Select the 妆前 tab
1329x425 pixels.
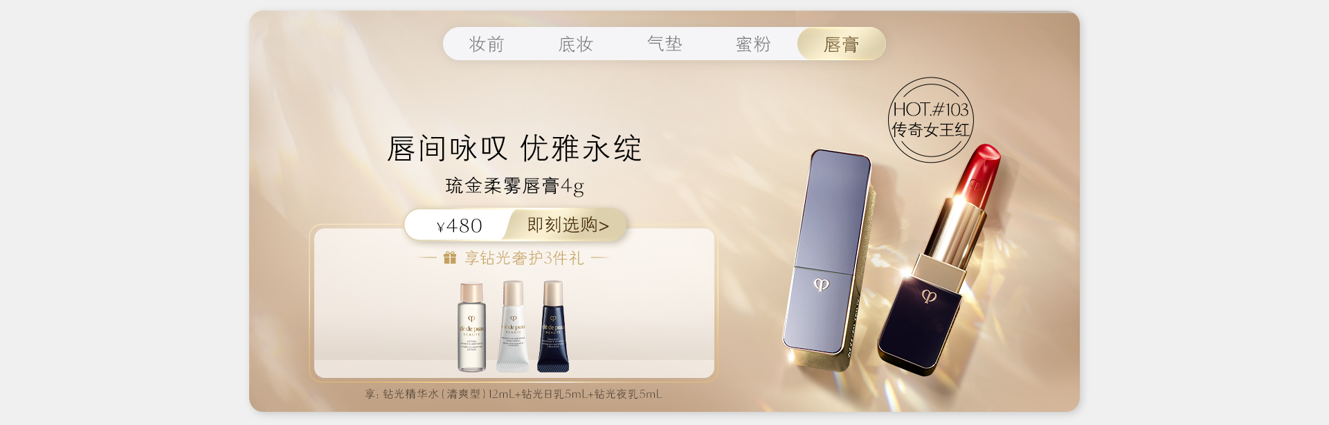point(487,44)
